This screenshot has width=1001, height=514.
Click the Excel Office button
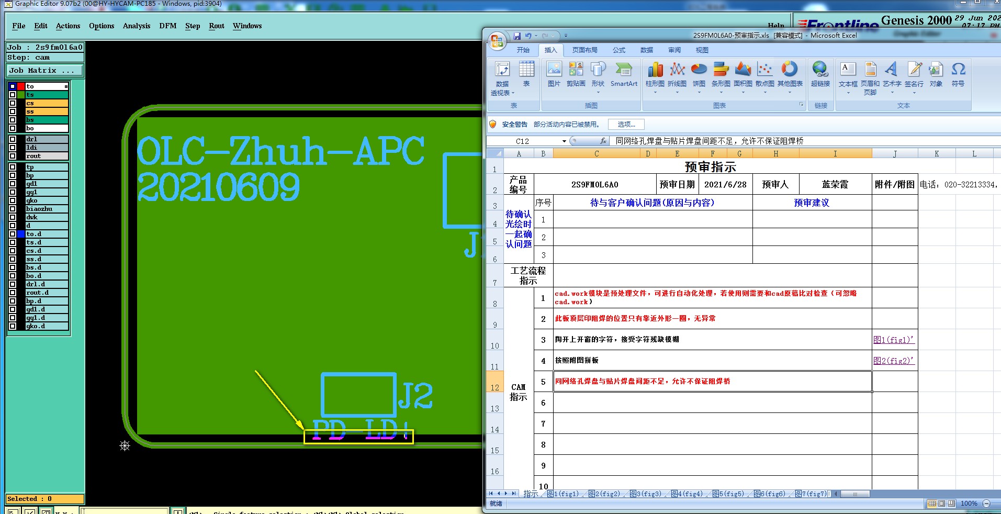click(497, 40)
